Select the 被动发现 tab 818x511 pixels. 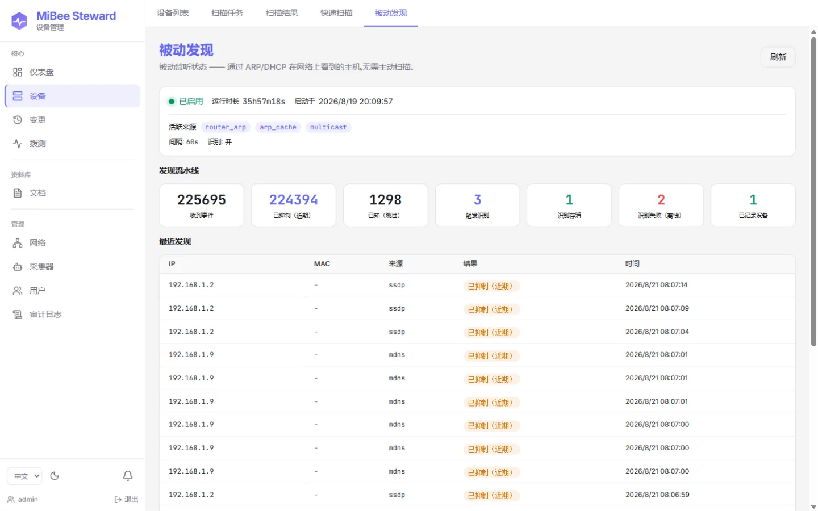tap(391, 13)
